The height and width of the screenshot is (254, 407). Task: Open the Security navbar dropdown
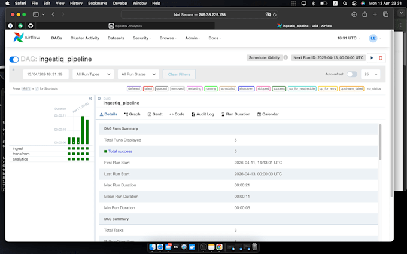(x=142, y=38)
